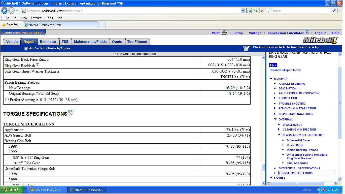This screenshot has height=194, width=345.
Task: Switch to the Tire Fitment tab
Action: pyautogui.click(x=137, y=42)
